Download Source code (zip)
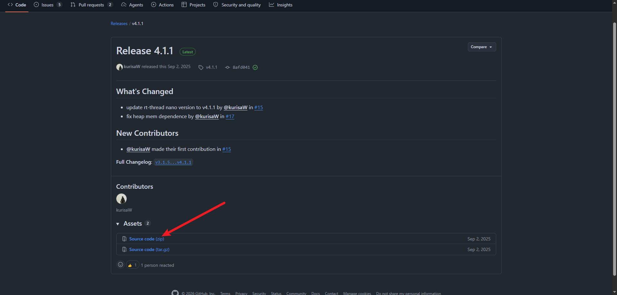The image size is (617, 295). point(147,239)
